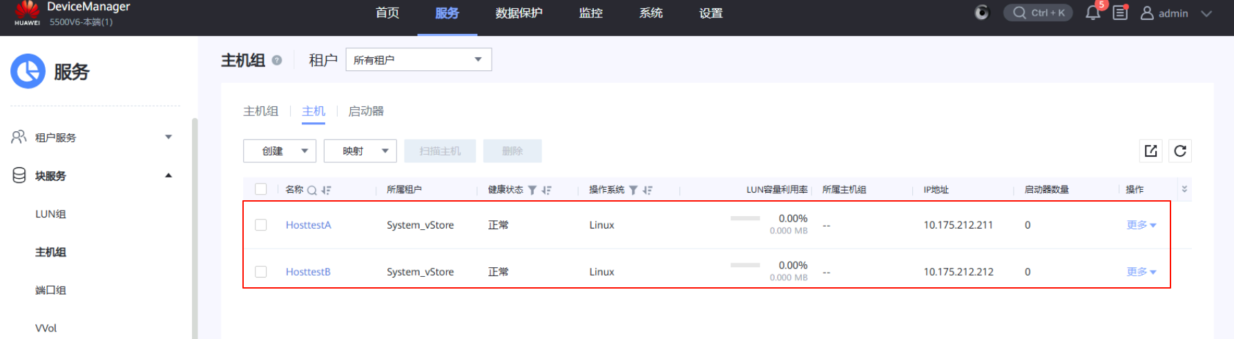Select the HosttestA row checkbox
Viewport: 1234px width, 339px height.
click(261, 225)
